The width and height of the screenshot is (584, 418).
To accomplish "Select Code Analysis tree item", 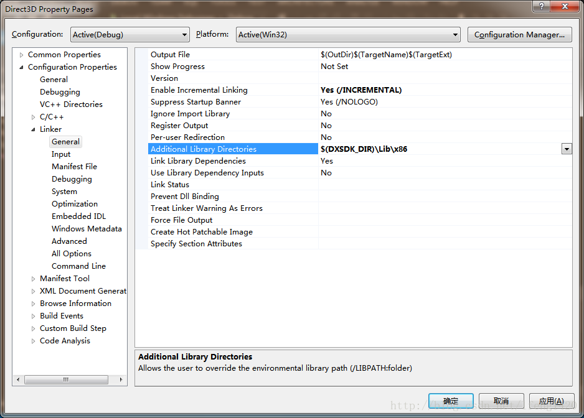I will pos(65,341).
